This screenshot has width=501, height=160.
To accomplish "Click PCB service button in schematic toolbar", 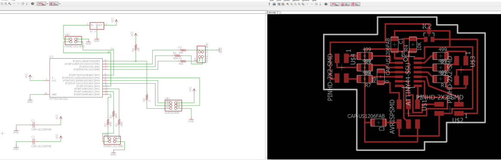I will [54, 4].
